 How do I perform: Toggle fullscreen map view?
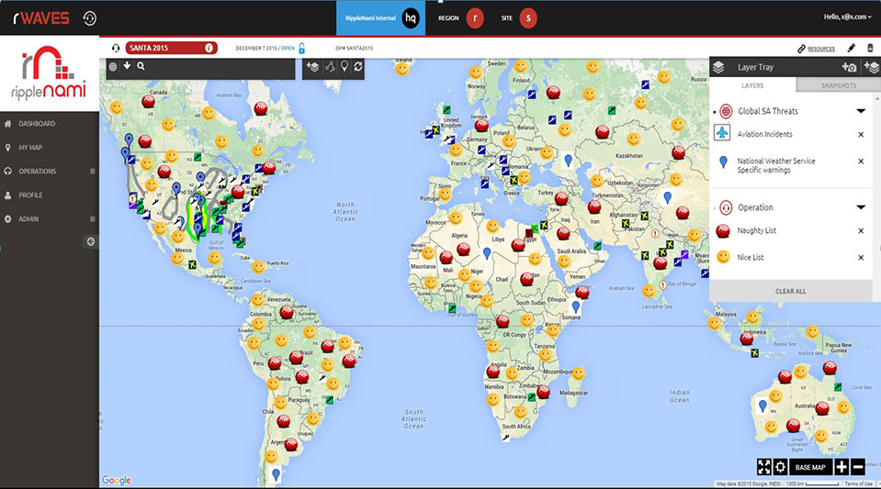click(x=763, y=467)
